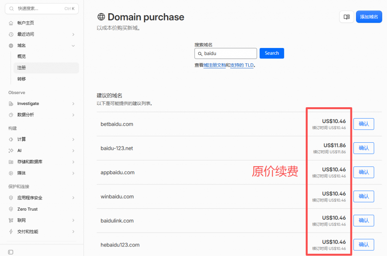387x256 pixels.
Task: Click the Domain purchase heading
Action: pyautogui.click(x=146, y=17)
